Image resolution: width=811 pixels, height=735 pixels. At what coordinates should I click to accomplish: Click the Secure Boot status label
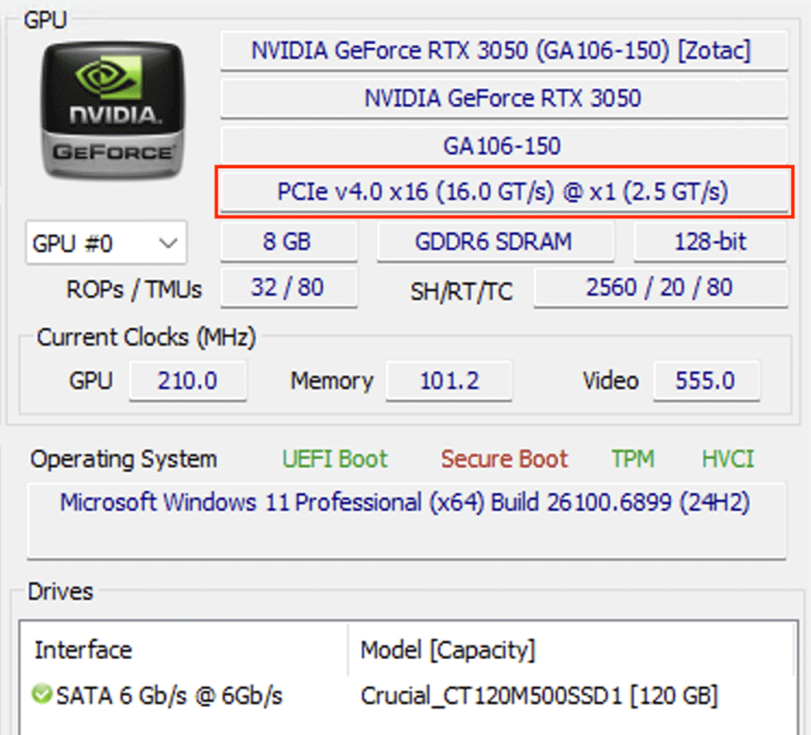(504, 459)
